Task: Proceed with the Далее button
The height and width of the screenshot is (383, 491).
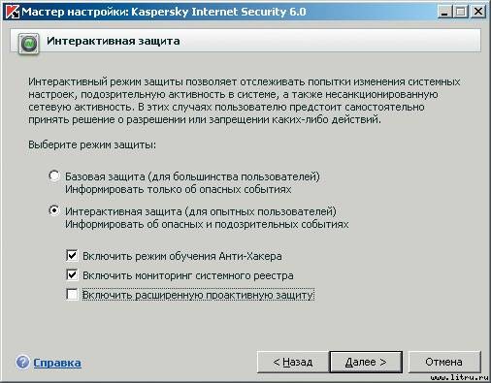Action: [x=366, y=362]
